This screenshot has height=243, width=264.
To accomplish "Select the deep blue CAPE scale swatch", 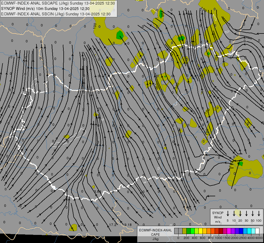I will click(241, 231).
